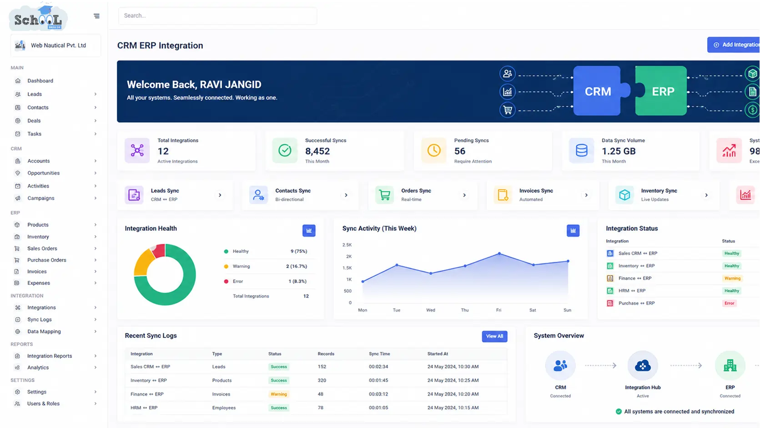Expand the Integrations sidebar chevron
Screen dimensions: 760x428
(96, 308)
